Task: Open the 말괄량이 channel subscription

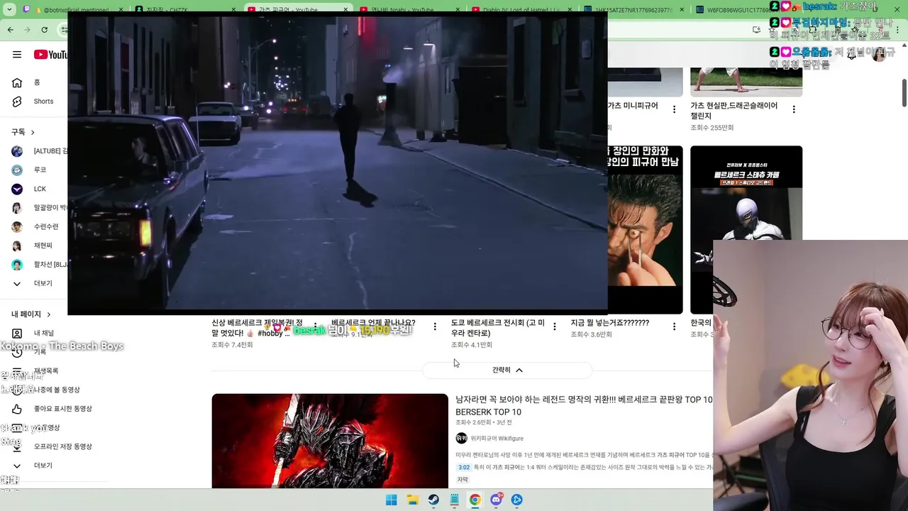Action: 50,208
